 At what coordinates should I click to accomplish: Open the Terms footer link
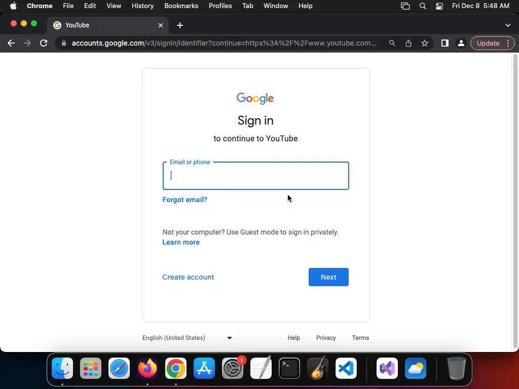(x=360, y=338)
